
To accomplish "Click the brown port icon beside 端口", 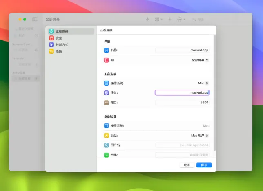I will pos(106,103).
